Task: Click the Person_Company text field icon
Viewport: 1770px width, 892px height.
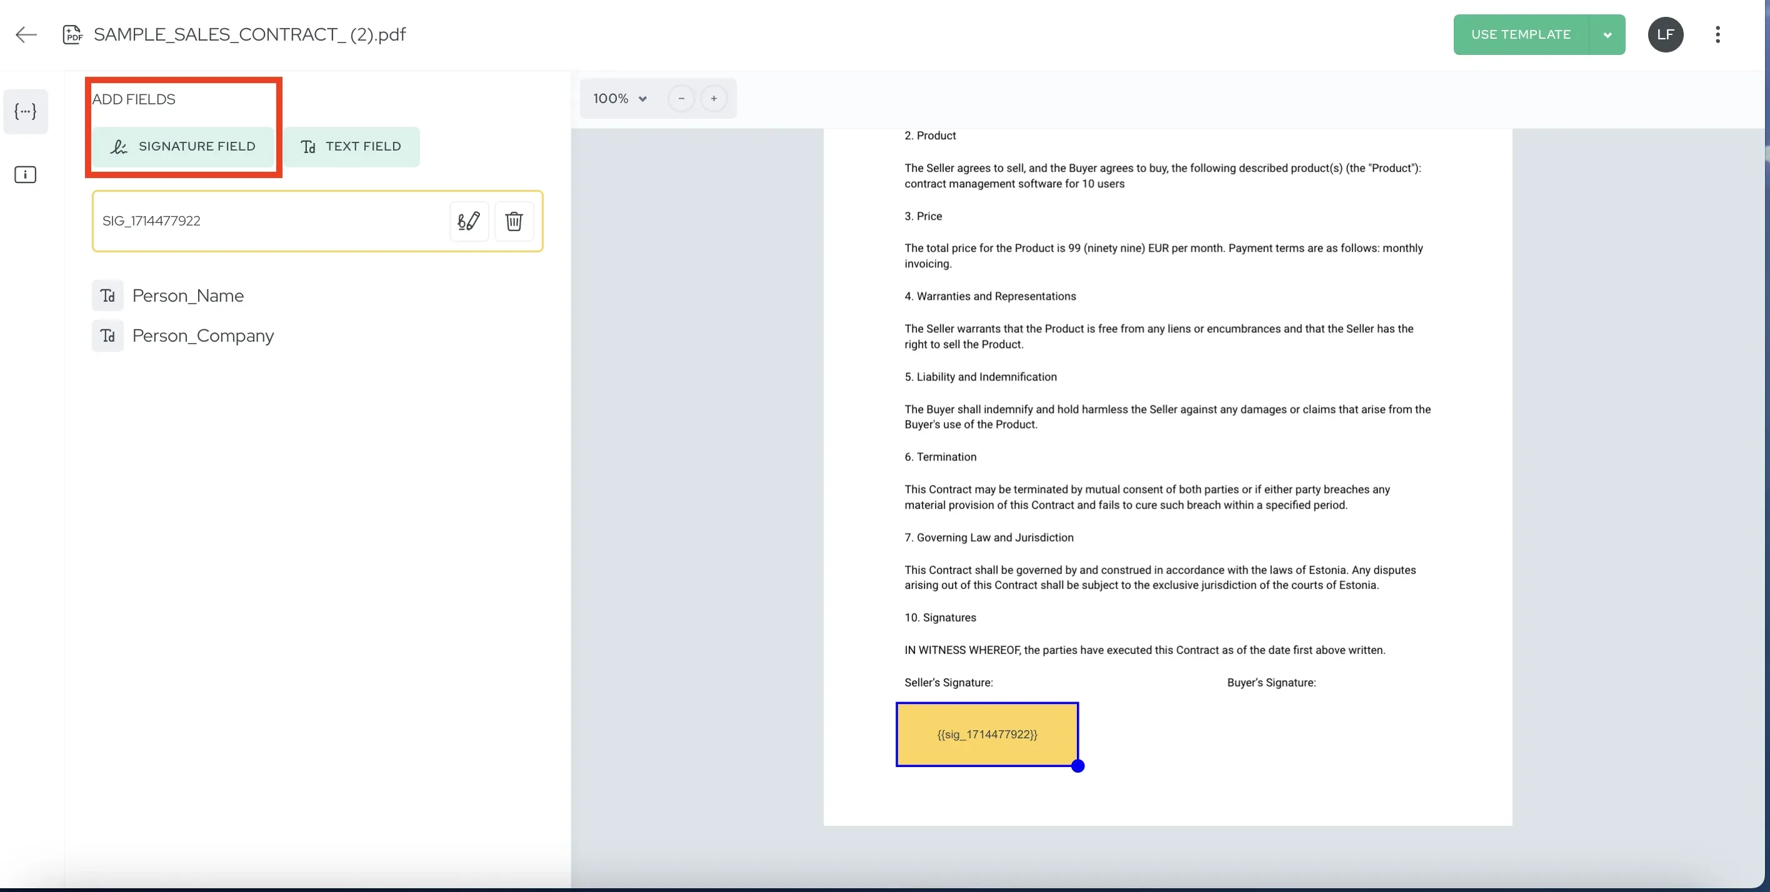Action: tap(108, 336)
